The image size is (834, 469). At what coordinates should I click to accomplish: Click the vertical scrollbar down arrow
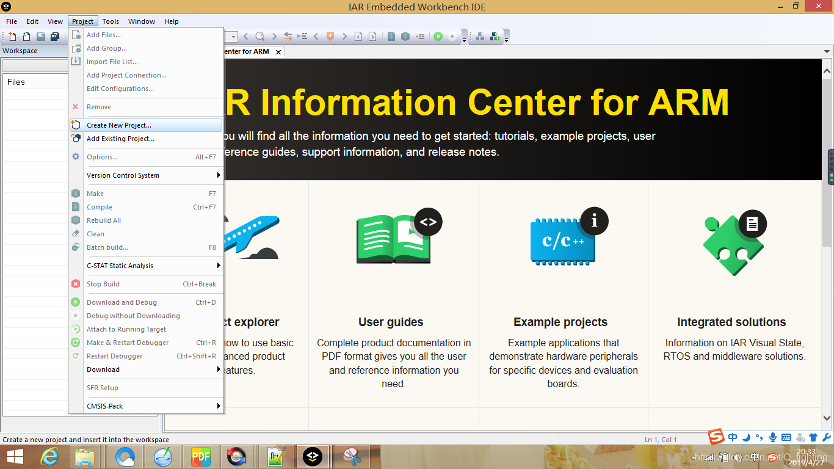coord(827,418)
